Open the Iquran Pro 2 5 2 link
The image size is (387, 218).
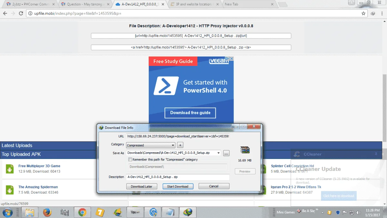pos(296,187)
